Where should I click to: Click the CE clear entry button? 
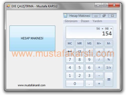(x=80, y=51)
